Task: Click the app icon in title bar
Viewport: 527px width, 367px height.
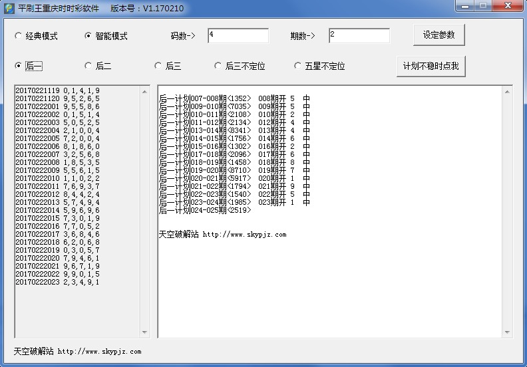Action: click(9, 8)
